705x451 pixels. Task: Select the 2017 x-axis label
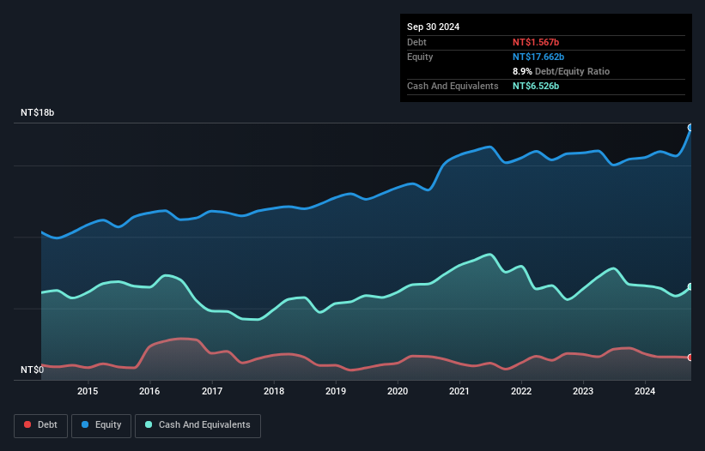(x=212, y=391)
